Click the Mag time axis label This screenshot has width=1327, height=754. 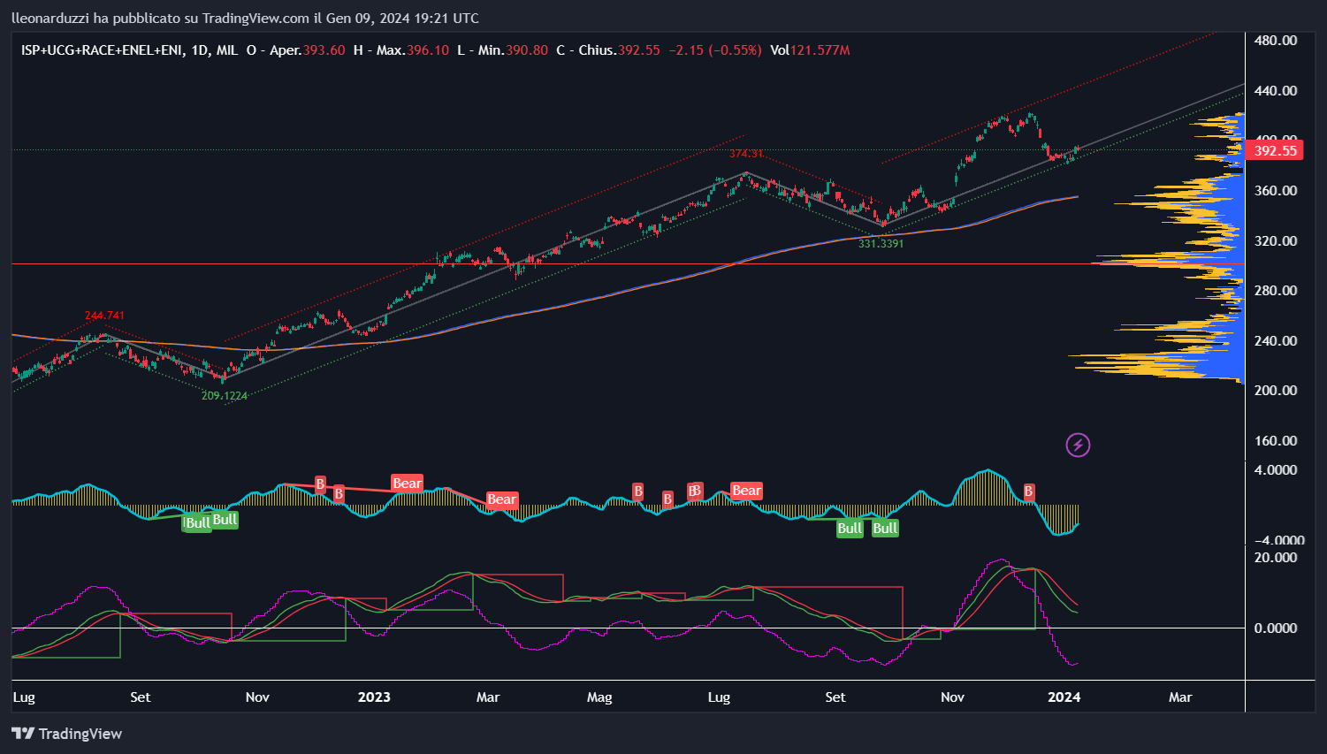599,697
